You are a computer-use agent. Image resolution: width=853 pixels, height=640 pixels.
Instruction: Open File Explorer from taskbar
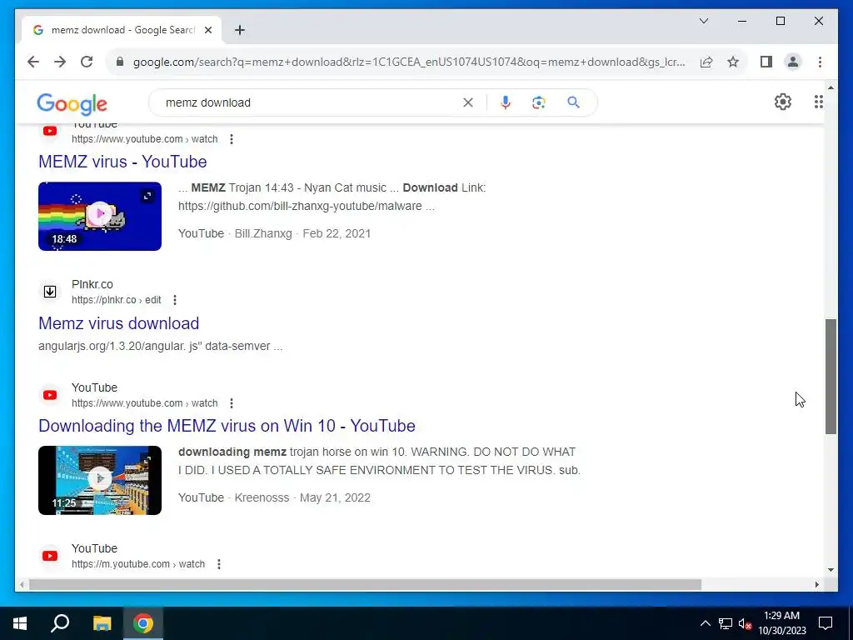click(x=102, y=623)
